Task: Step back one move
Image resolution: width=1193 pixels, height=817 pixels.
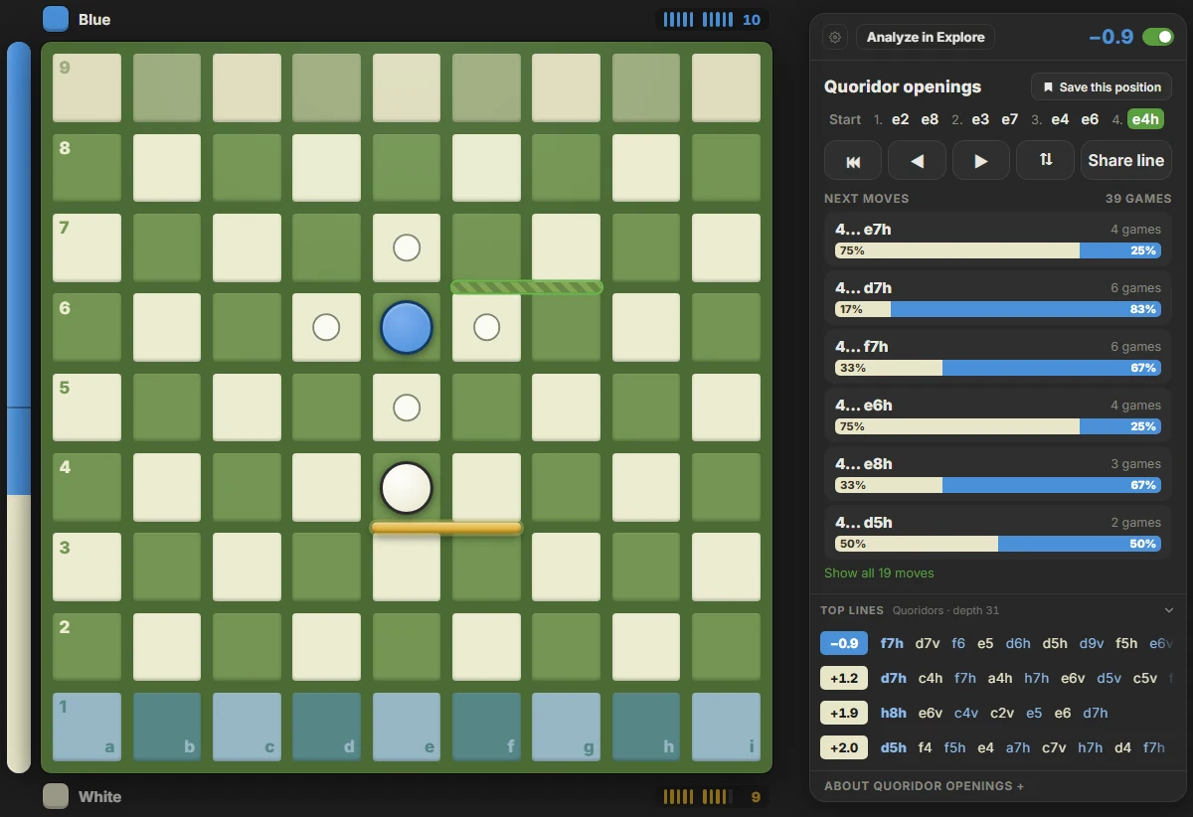Action: coord(917,161)
